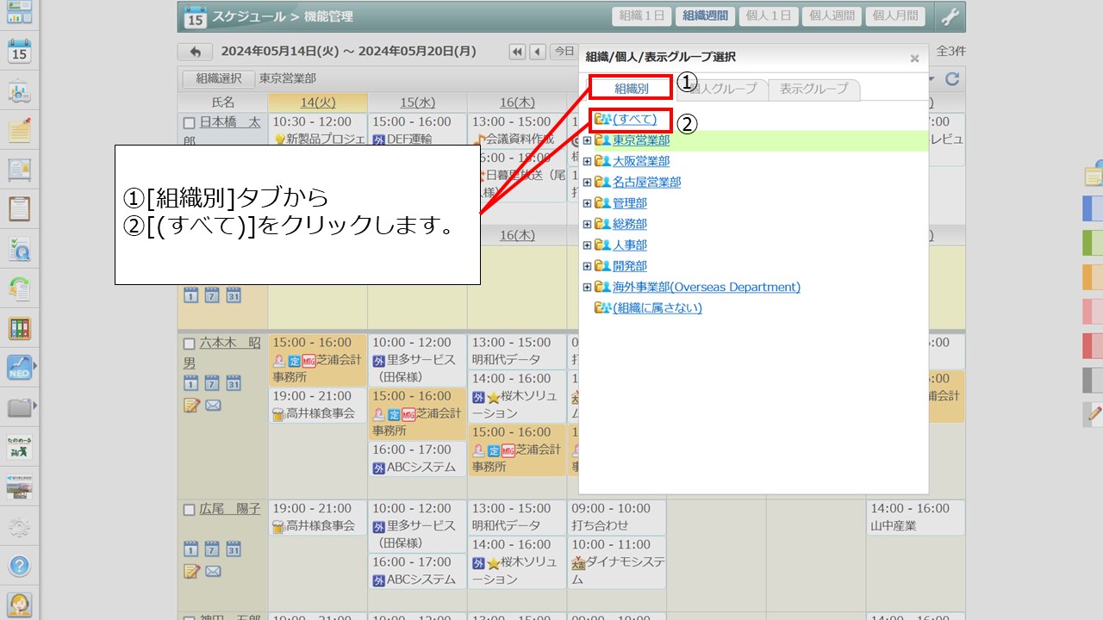Open the NEO chart icon in sidebar
The width and height of the screenshot is (1103, 620).
click(x=19, y=368)
